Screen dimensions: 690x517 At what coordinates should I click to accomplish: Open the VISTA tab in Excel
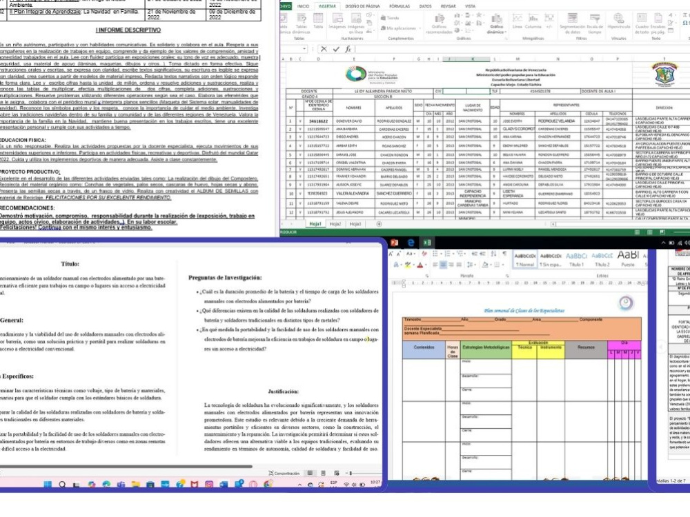point(470,6)
